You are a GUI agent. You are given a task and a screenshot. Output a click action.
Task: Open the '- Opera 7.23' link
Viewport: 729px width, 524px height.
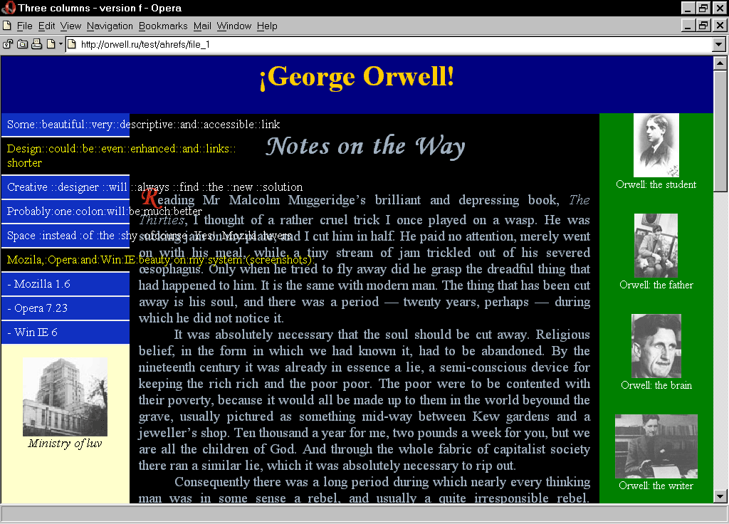(x=65, y=308)
